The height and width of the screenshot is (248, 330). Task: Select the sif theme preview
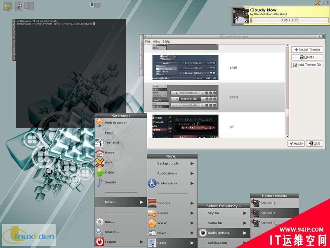[185, 126]
